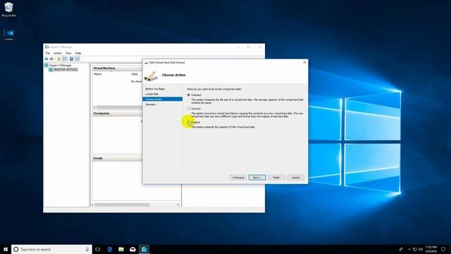The image size is (451, 254).
Task: Click the Back arrow in Hyper-V toolbar
Action: pos(47,59)
